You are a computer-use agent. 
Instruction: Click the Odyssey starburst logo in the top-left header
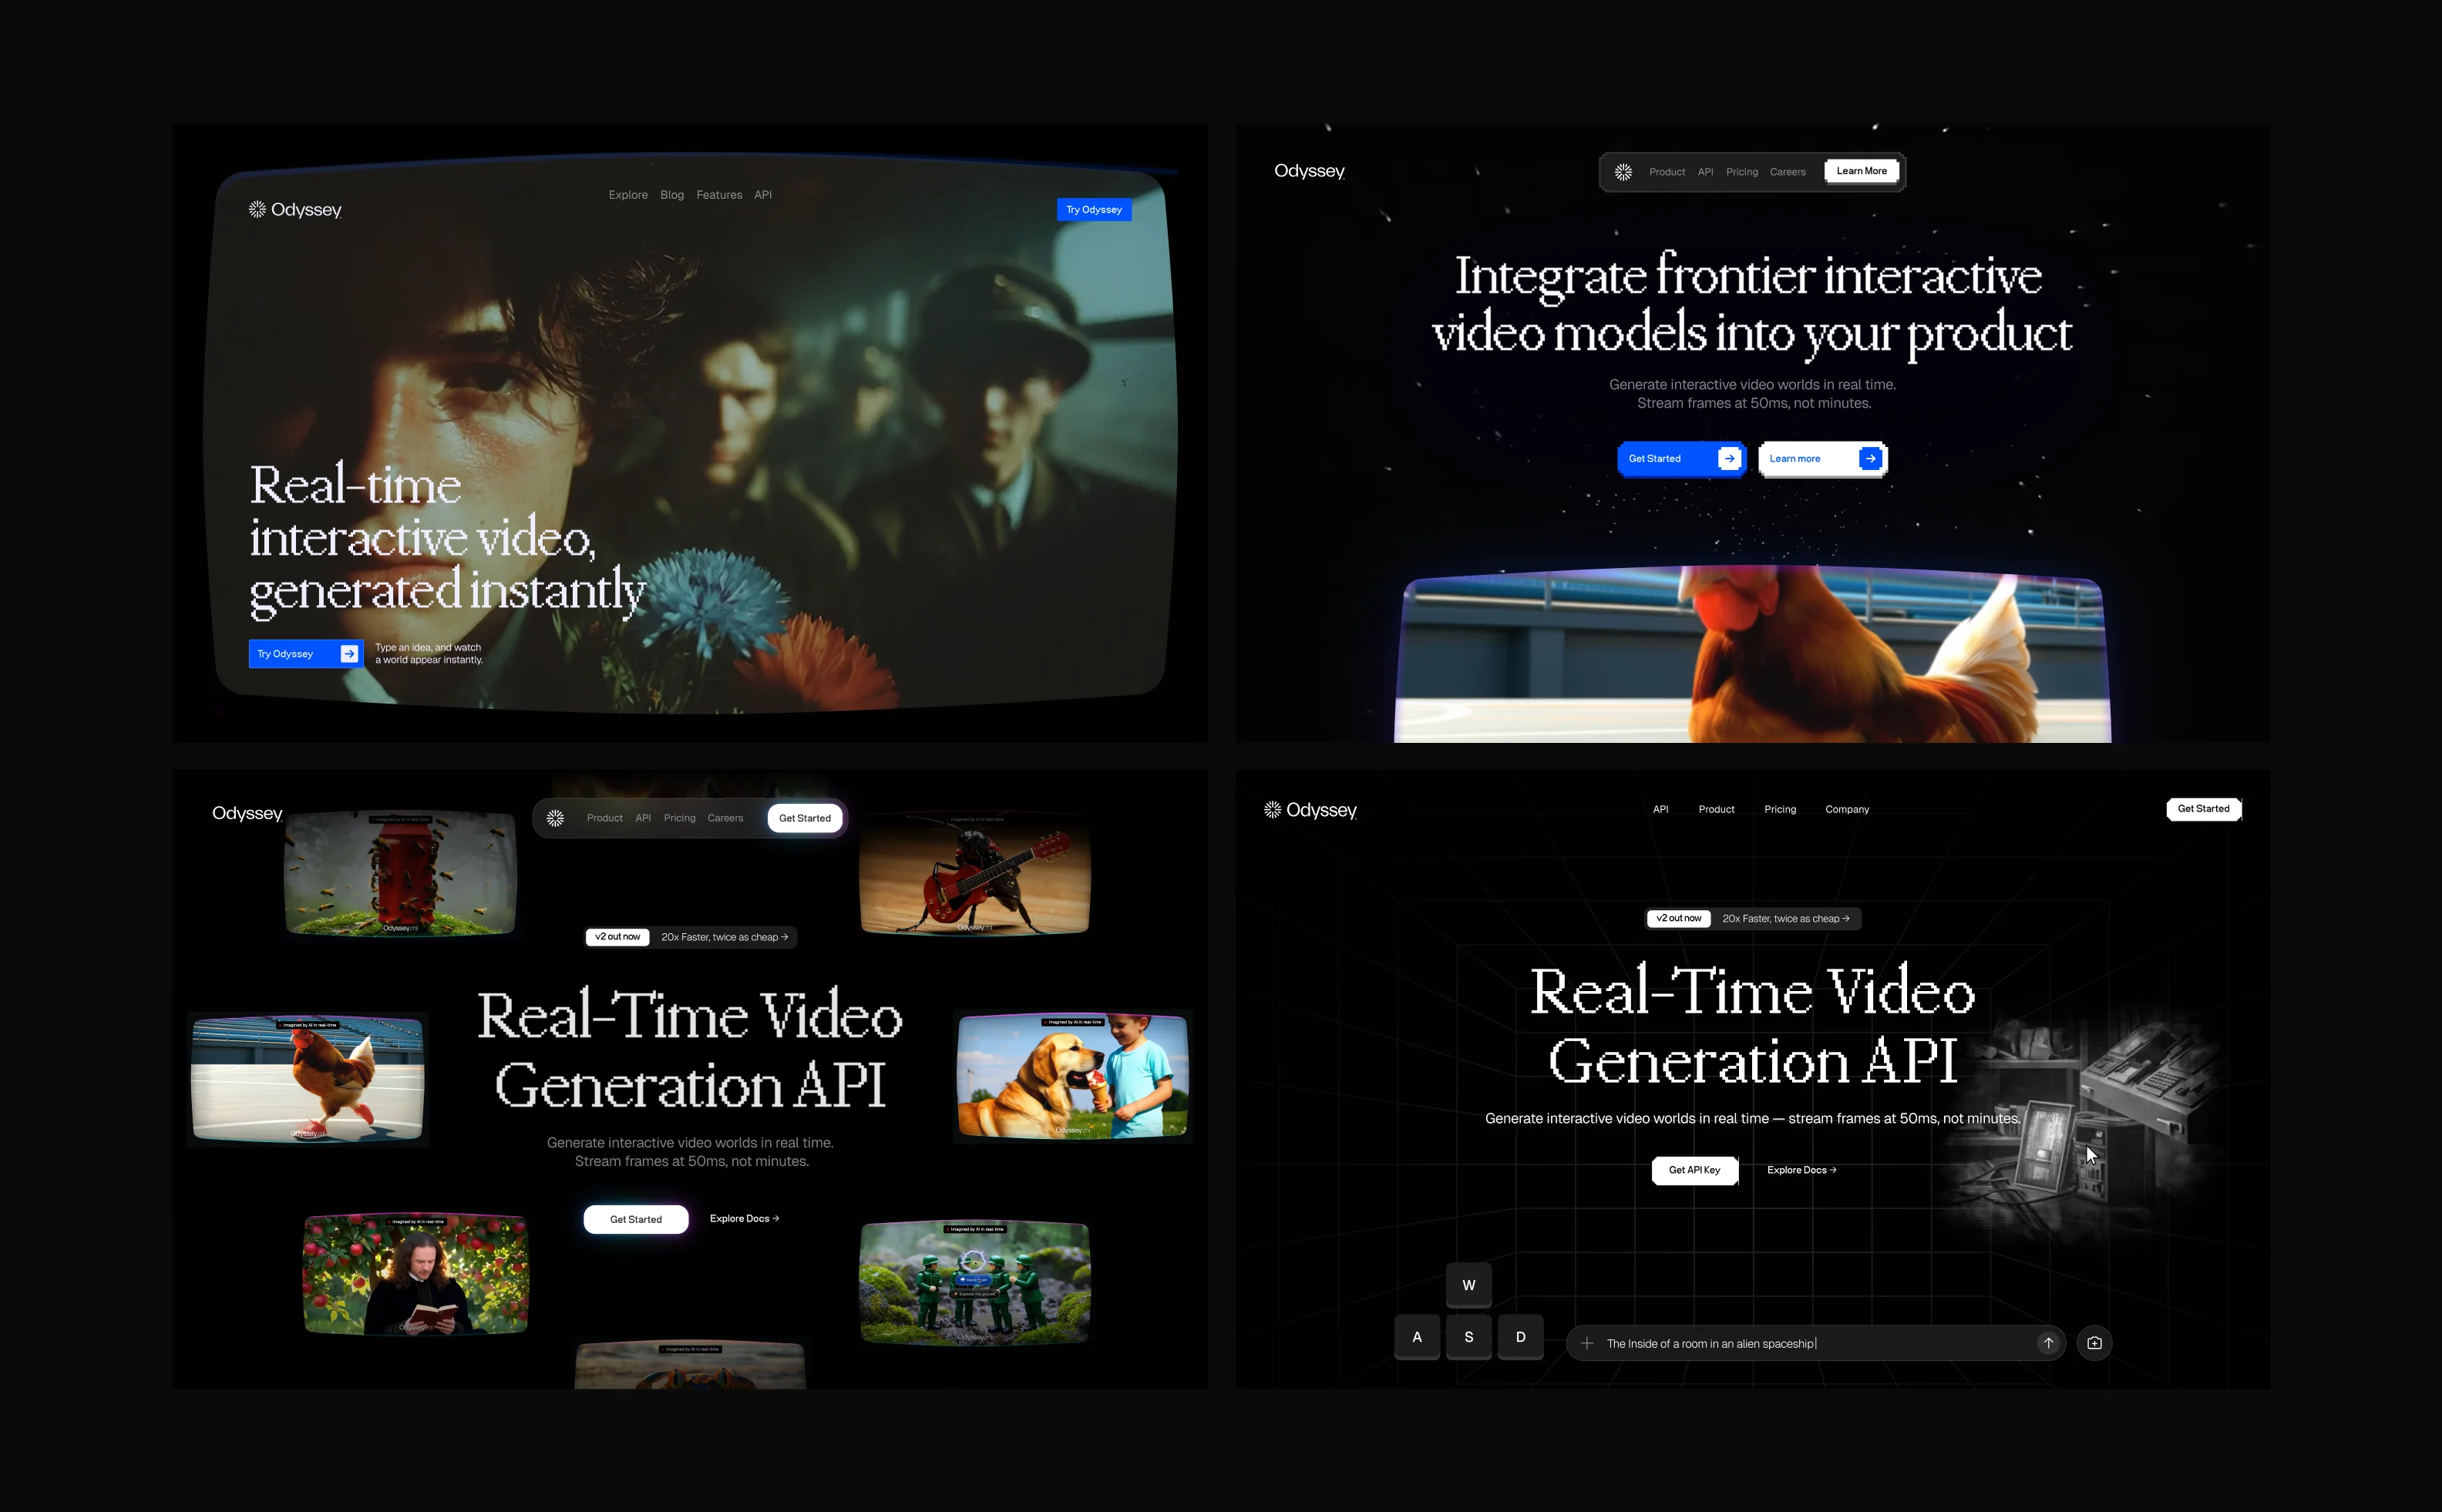click(257, 209)
